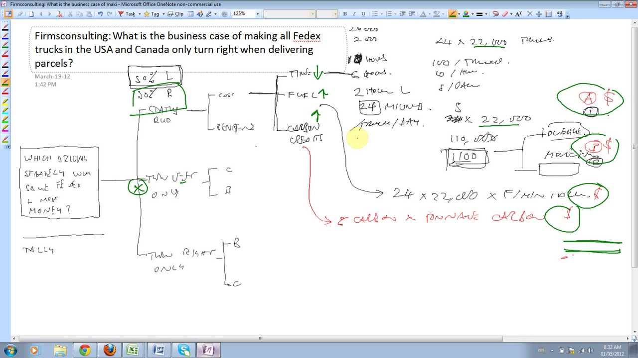Viewport: 638px width, 358px height.
Task: Open the Windows Start menu
Action: point(10,350)
